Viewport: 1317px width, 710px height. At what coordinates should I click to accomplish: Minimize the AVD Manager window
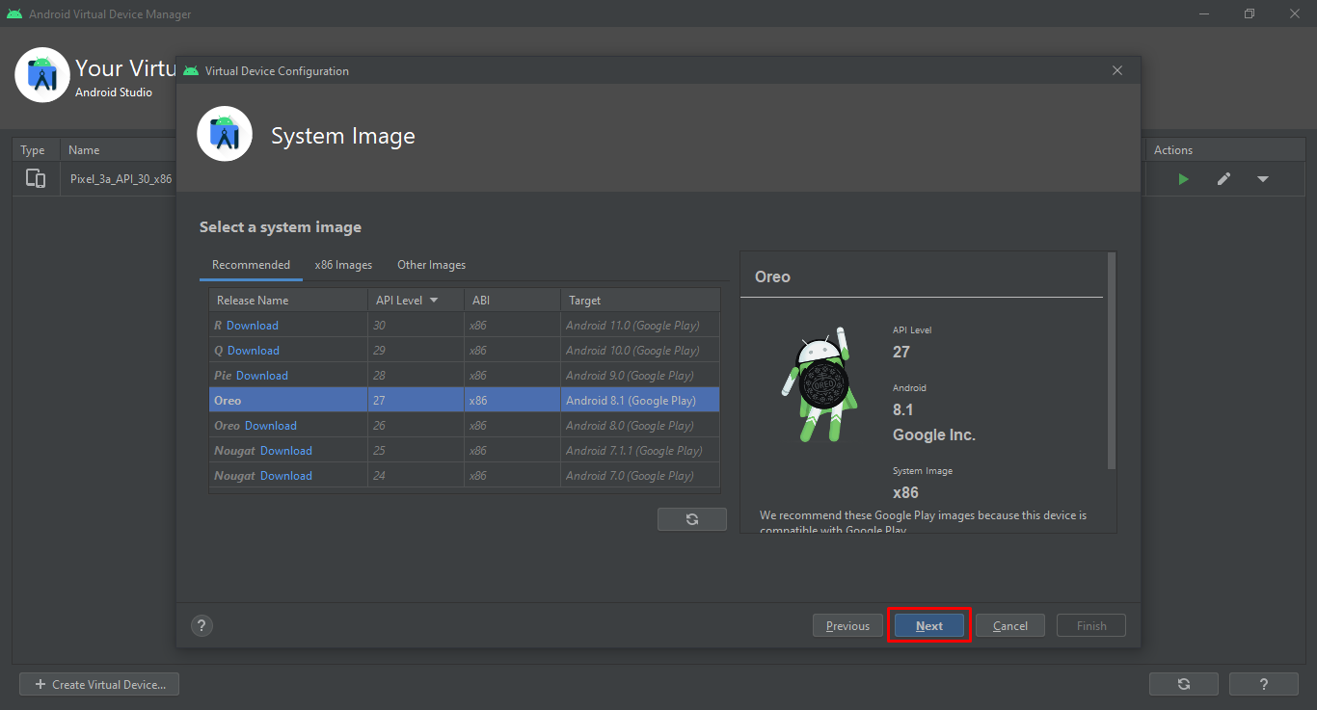click(x=1205, y=13)
